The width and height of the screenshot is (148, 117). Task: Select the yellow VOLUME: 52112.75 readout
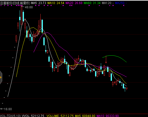60,116
